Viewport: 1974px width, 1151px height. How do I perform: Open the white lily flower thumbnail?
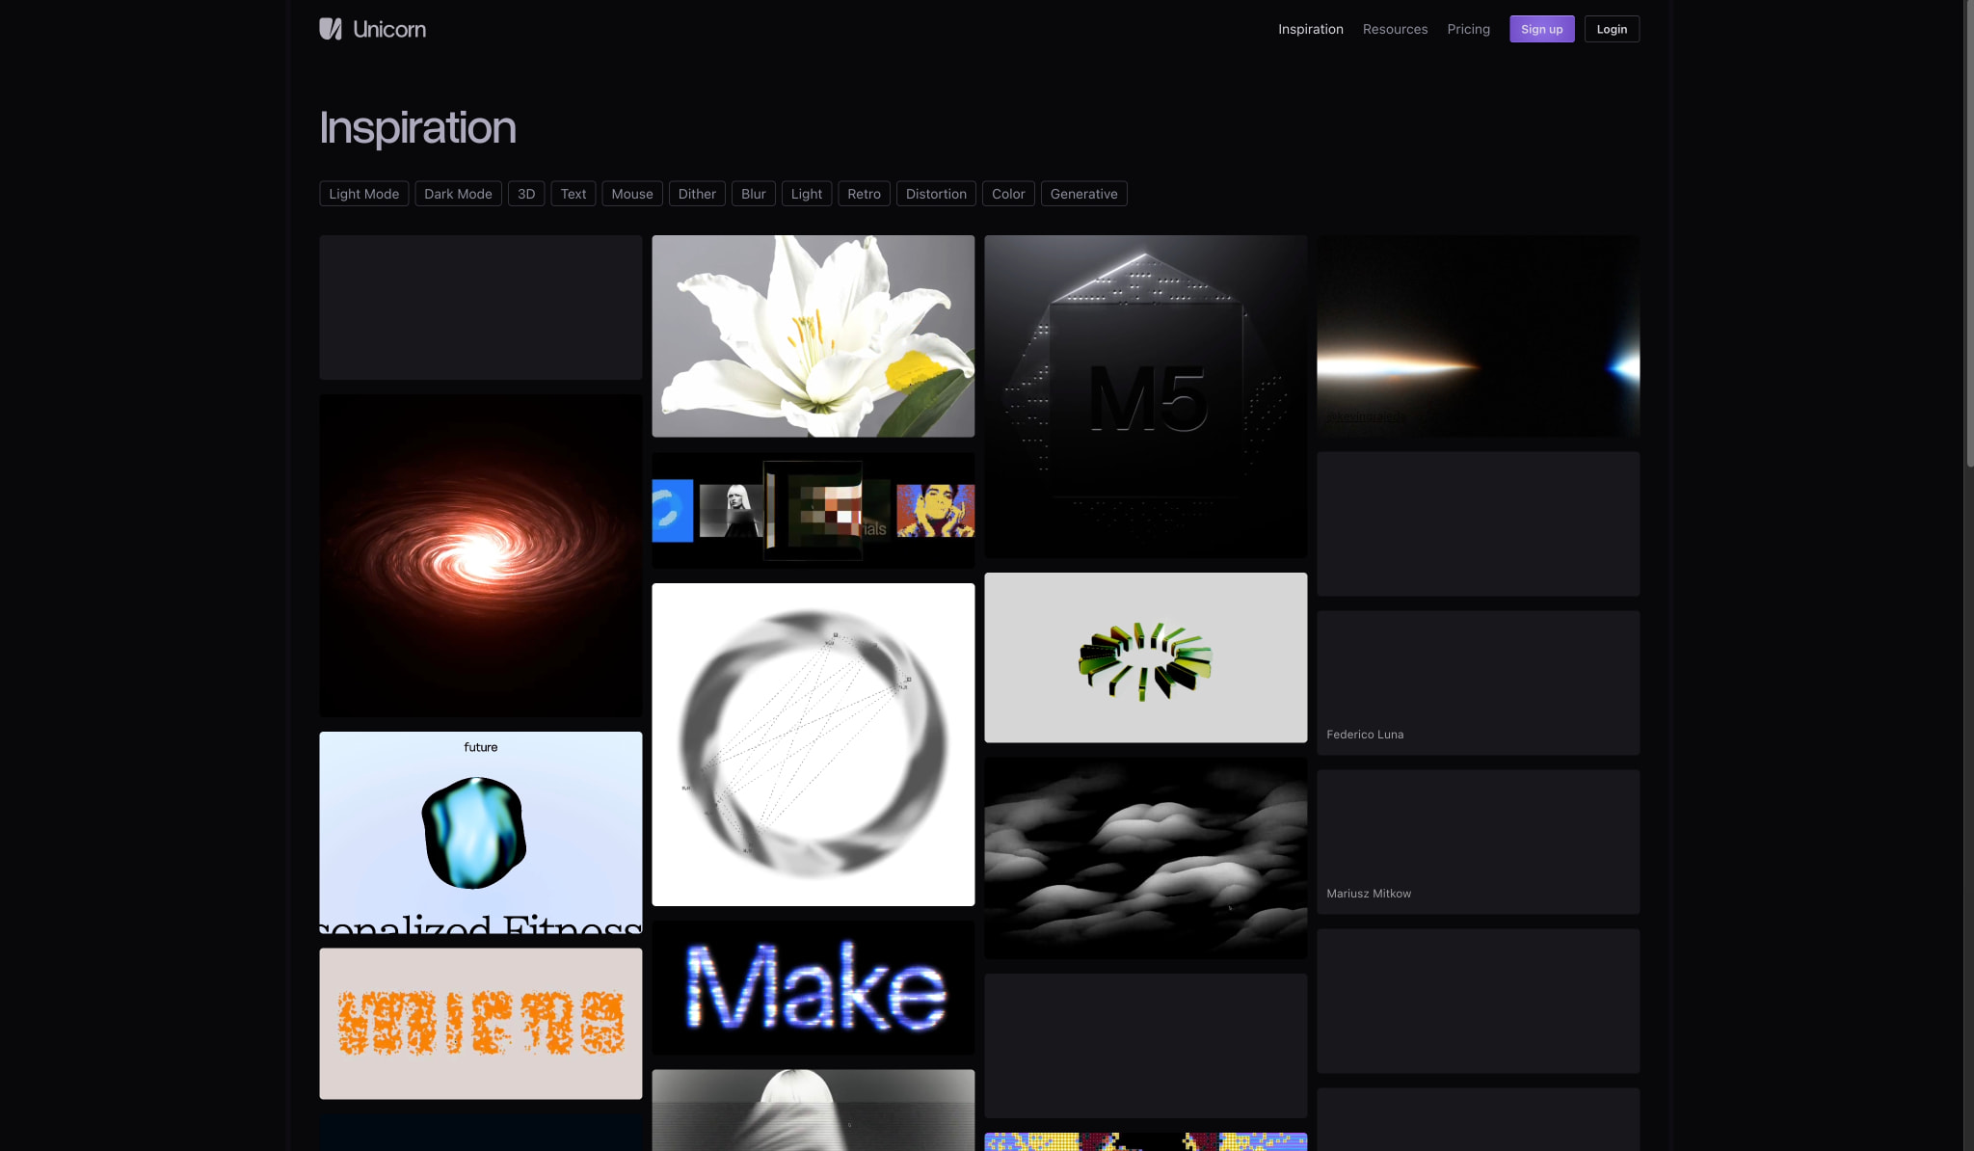coord(813,336)
